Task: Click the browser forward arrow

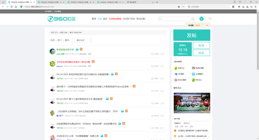Action: coord(7,7)
